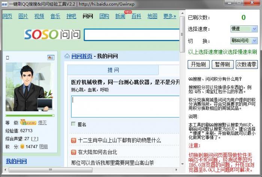Open the 网页 search tab

tap(7, 16)
